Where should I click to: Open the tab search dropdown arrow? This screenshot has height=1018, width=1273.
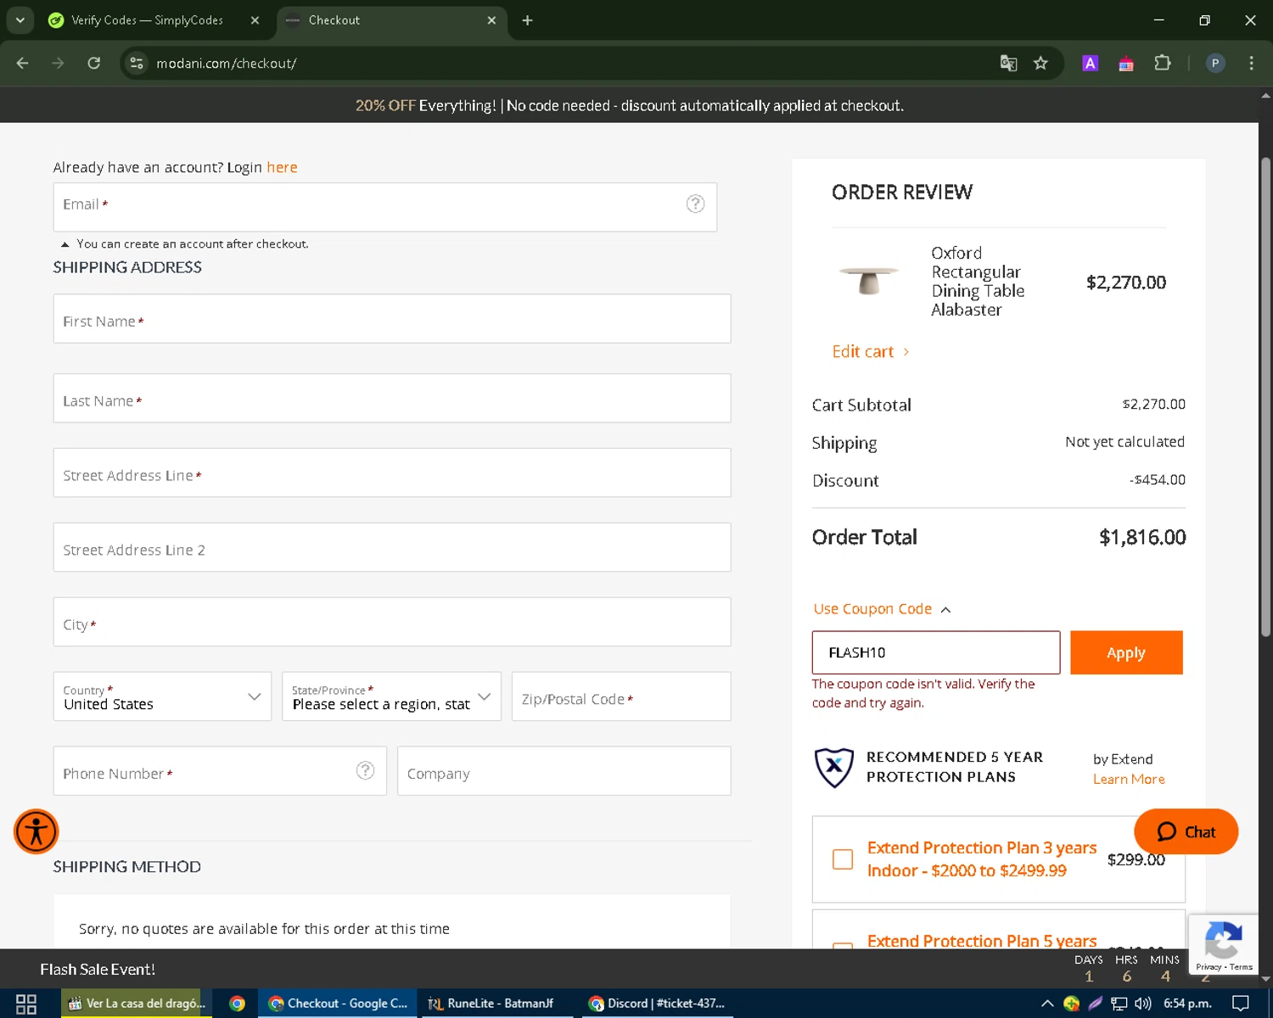tap(20, 20)
